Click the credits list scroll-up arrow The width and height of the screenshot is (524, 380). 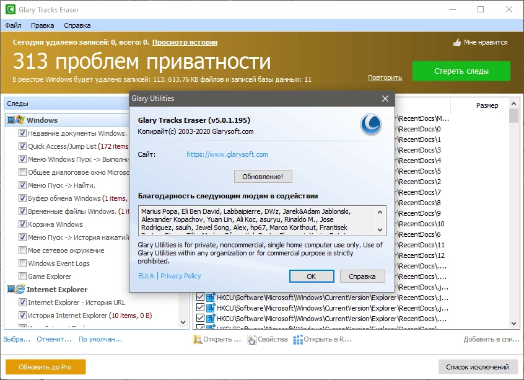click(380, 212)
